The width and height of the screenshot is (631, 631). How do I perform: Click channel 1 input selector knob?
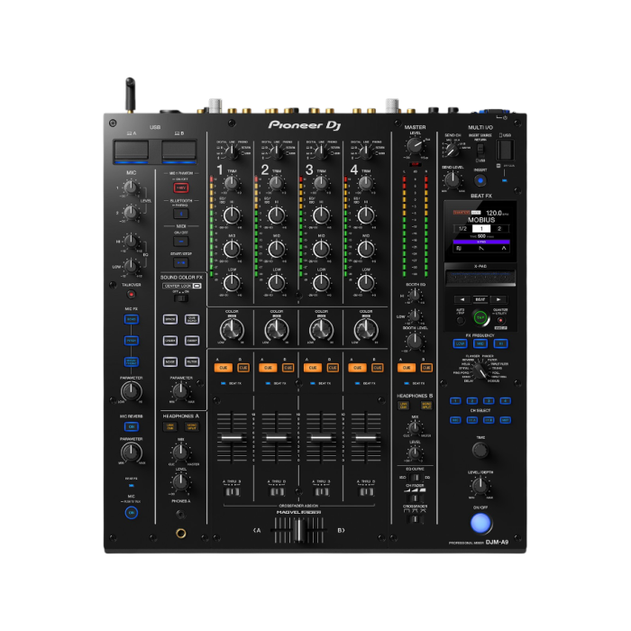pos(232,151)
